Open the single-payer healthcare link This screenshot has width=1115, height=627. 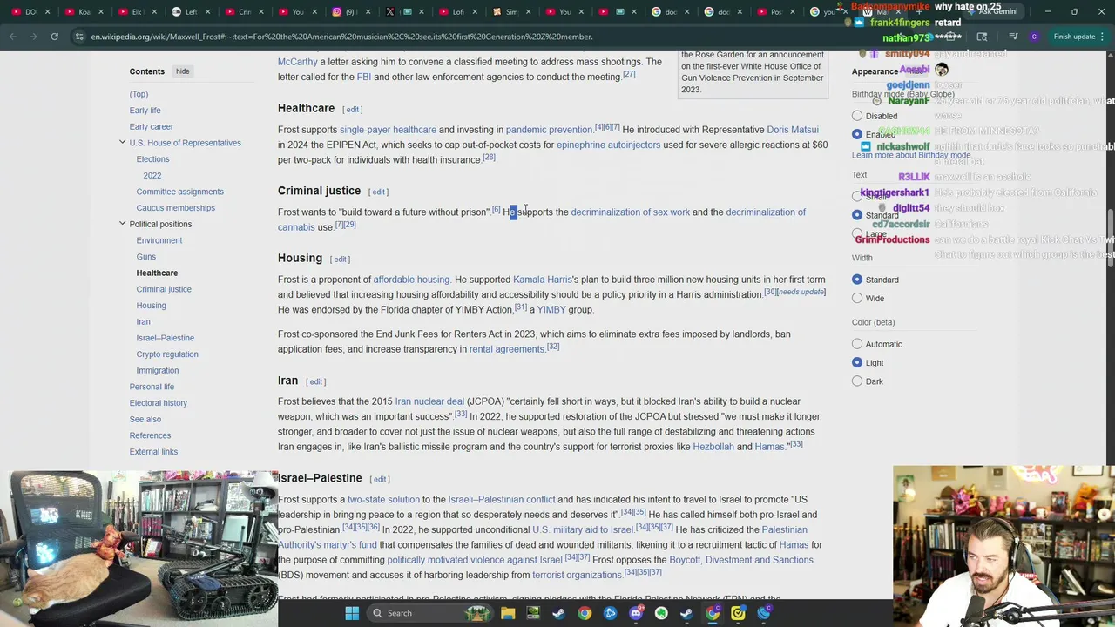pyautogui.click(x=388, y=130)
